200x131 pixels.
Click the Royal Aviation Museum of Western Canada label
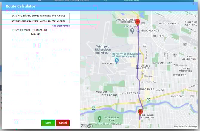(x=126, y=55)
